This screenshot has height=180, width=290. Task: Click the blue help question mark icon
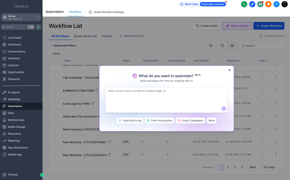(276, 4)
